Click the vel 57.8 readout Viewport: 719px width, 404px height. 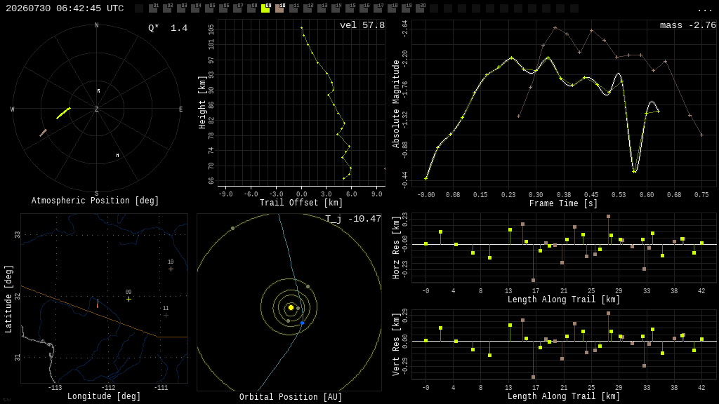pyautogui.click(x=362, y=25)
